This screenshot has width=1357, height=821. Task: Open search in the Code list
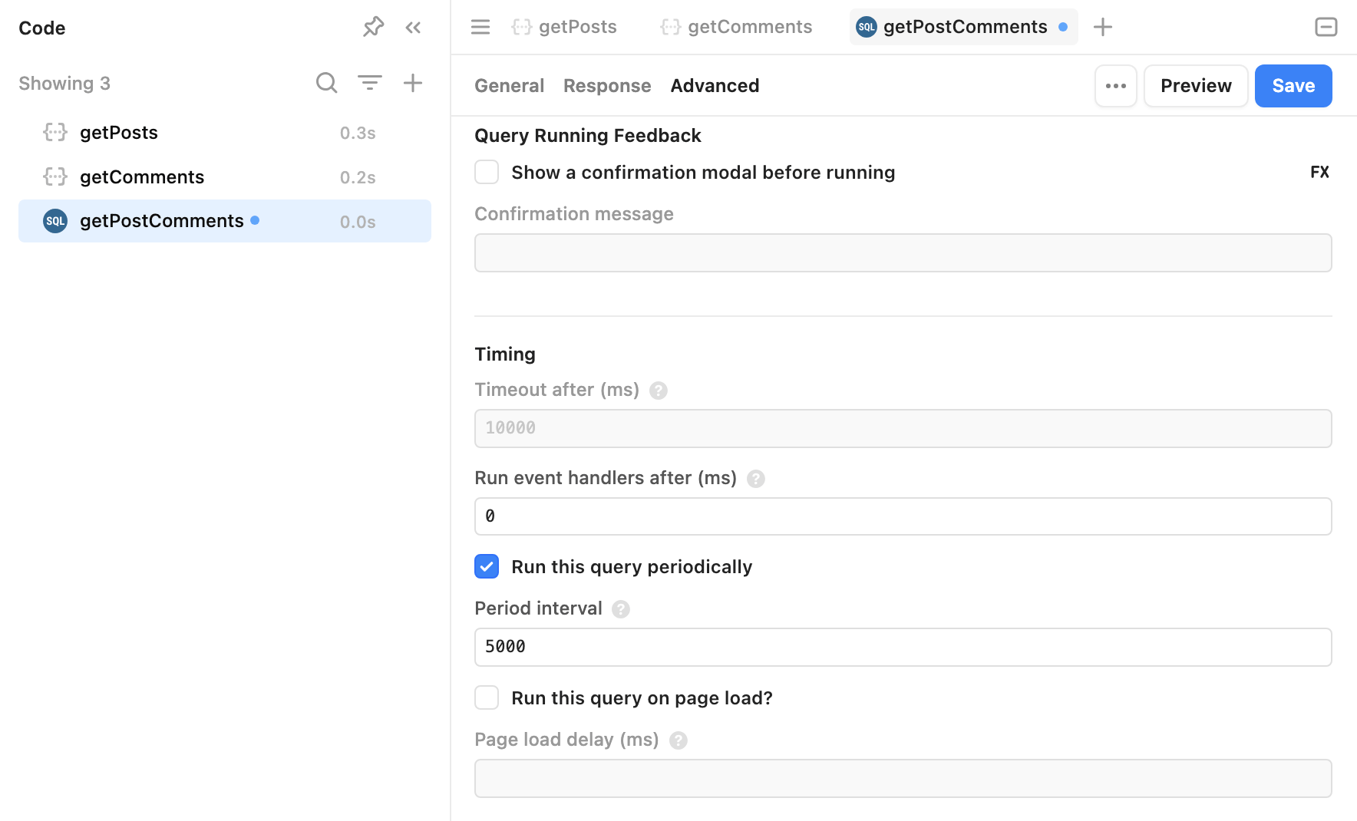[327, 83]
